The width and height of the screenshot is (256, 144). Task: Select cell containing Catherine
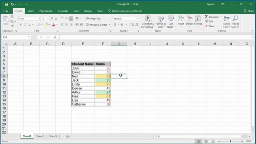click(x=83, y=104)
